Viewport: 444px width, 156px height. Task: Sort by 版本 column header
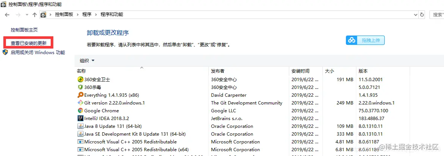coord(363,71)
